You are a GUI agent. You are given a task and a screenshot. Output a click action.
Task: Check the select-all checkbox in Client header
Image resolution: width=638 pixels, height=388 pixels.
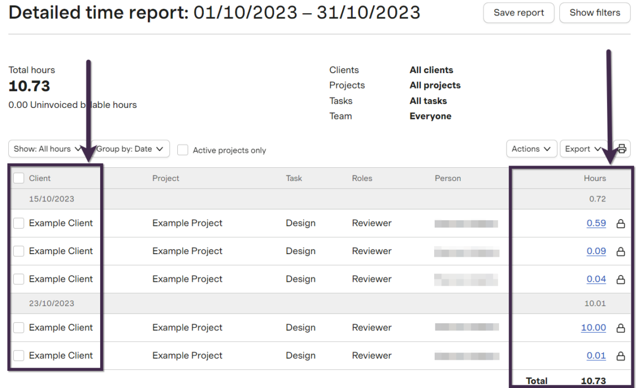(19, 178)
